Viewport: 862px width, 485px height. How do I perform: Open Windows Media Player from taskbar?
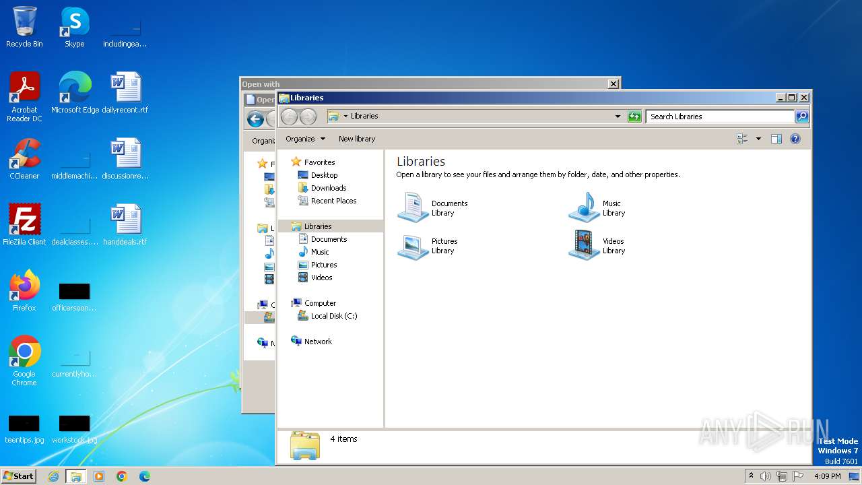pos(99,476)
